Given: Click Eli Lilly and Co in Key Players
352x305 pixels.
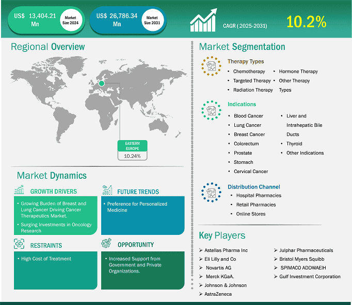Looking at the screenshot, I should [x=220, y=259].
